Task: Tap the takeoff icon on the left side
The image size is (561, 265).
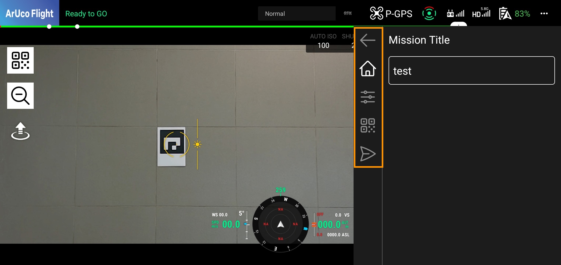Action: (x=21, y=131)
